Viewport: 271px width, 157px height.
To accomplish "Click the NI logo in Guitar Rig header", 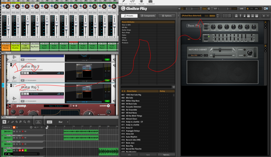I will pyautogui.click(x=266, y=8).
